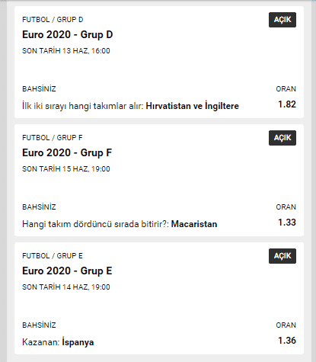The height and width of the screenshot is (362, 316).
Task: Click the AÇIK badge on Grup E card
Action: point(282,256)
